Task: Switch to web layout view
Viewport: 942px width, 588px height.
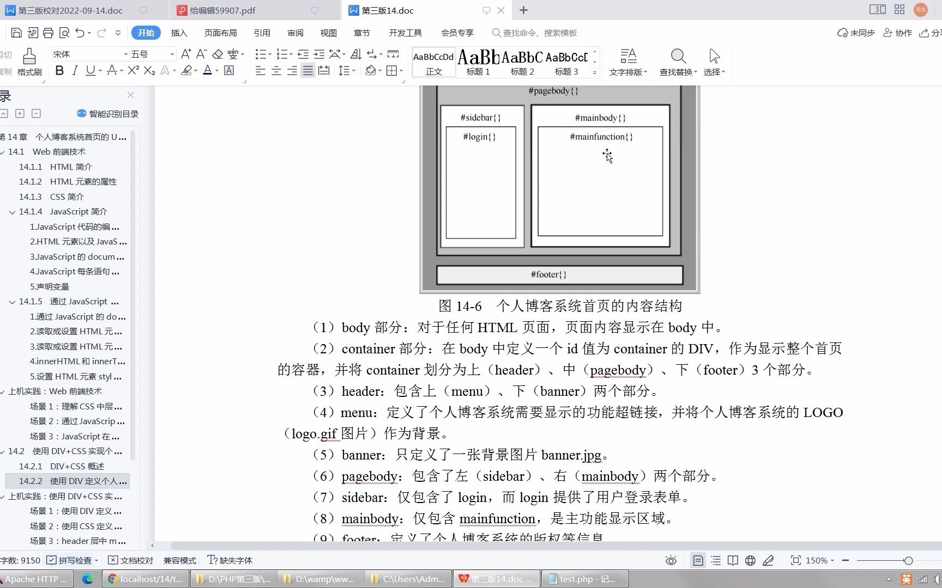Action: [x=751, y=560]
